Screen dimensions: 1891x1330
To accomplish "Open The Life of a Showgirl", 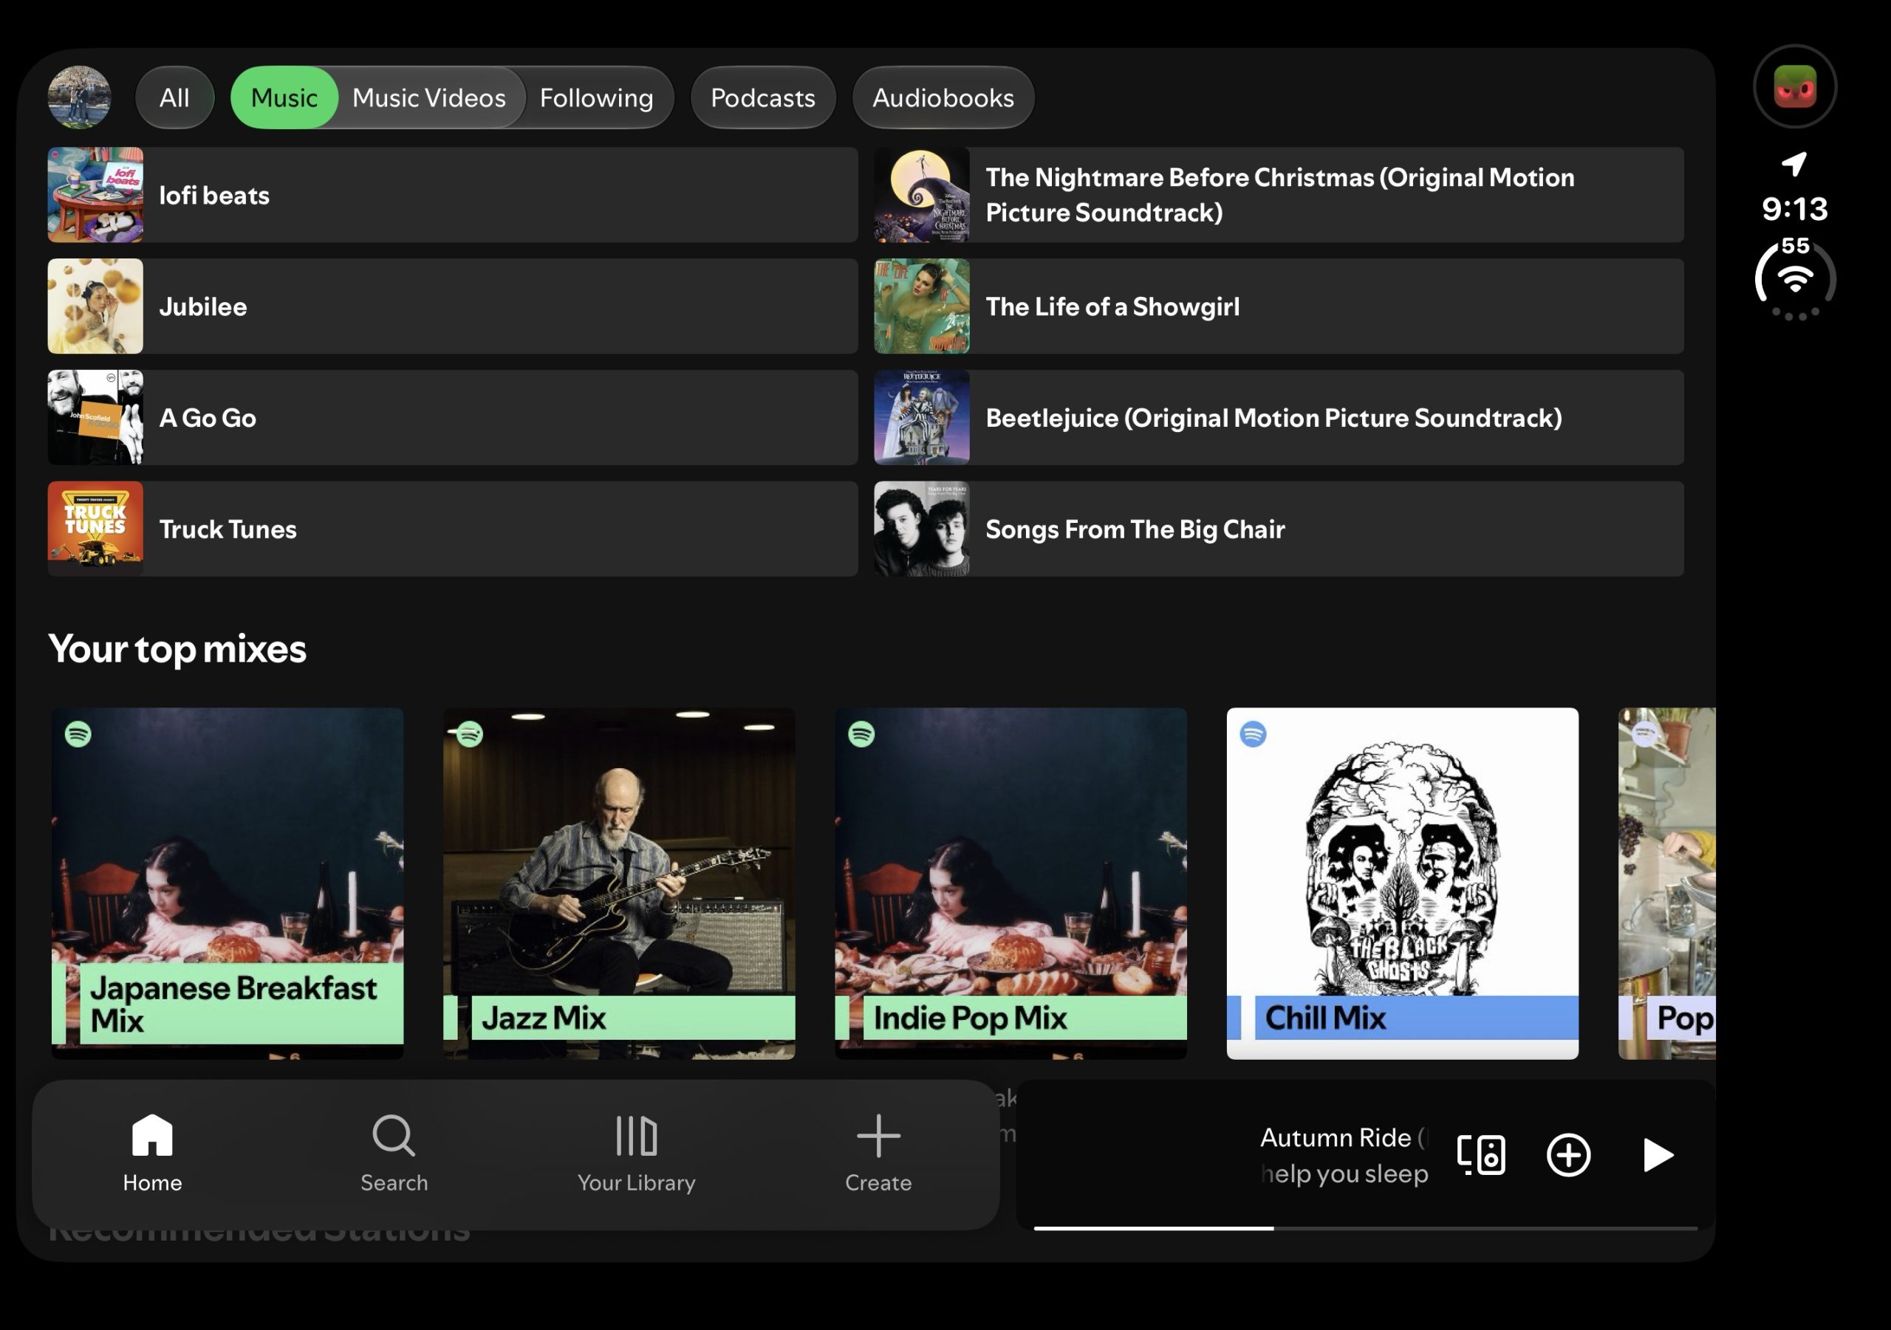I will coord(1278,306).
